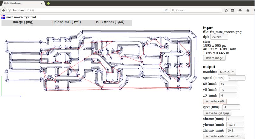Click the site info icon in address bar

pyautogui.click(x=9, y=10)
